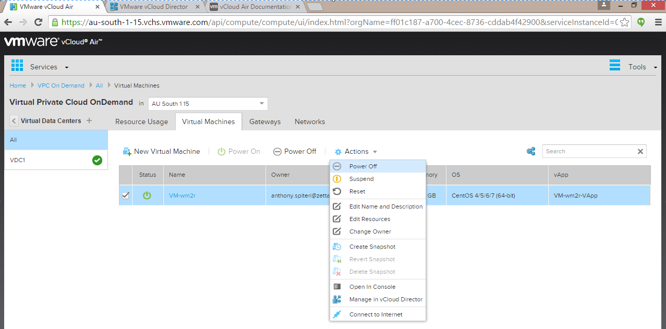
Task: Click the Tools list icon
Action: tap(615, 65)
